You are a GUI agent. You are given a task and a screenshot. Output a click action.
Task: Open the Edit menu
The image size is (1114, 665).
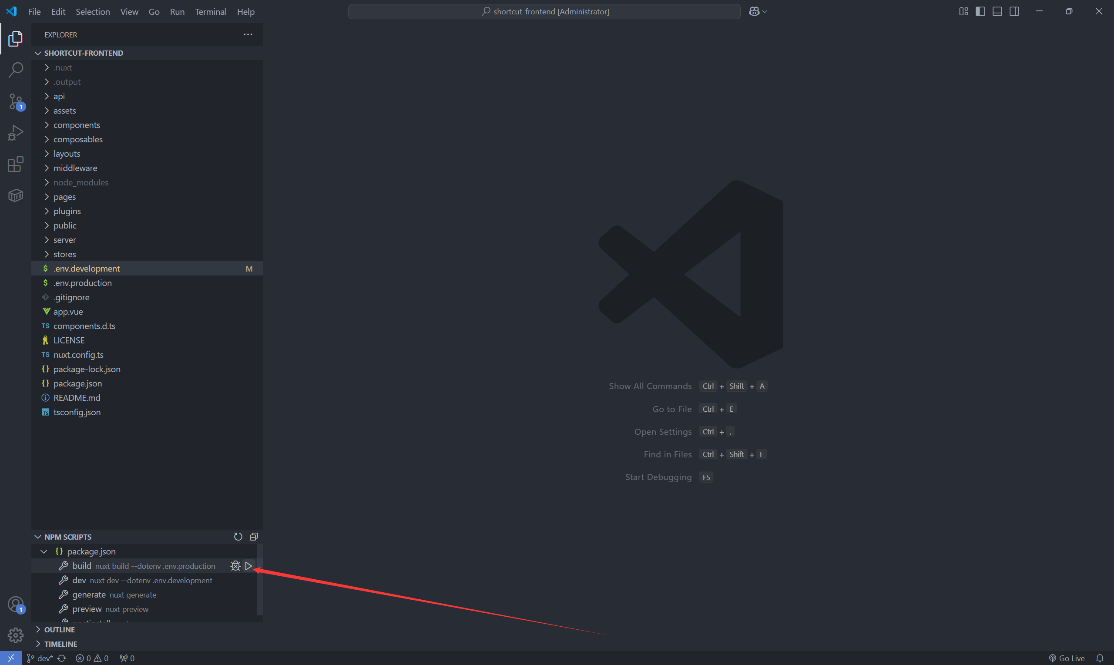coord(58,12)
